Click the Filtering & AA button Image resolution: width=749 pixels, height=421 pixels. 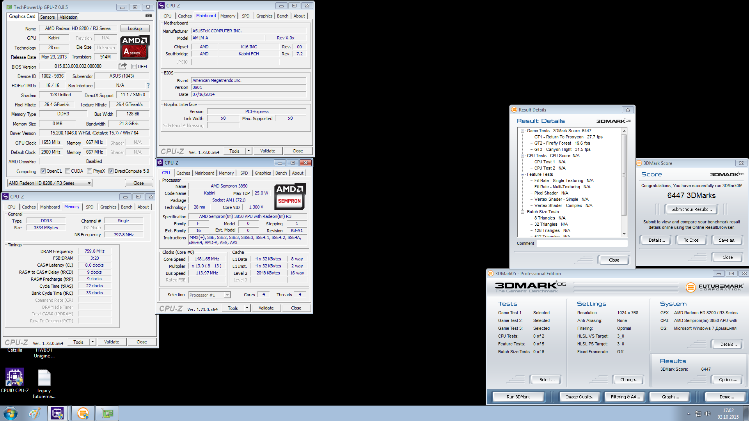pyautogui.click(x=625, y=397)
